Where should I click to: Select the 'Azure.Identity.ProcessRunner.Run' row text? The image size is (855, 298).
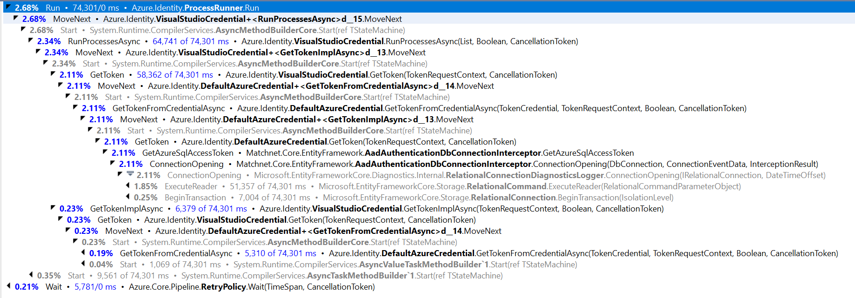tap(195, 8)
